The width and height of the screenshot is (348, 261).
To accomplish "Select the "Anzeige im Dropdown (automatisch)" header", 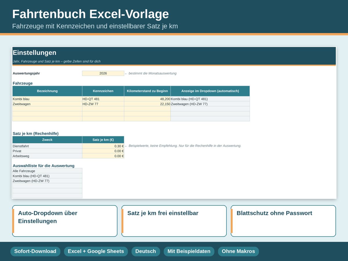I will tap(210, 91).
